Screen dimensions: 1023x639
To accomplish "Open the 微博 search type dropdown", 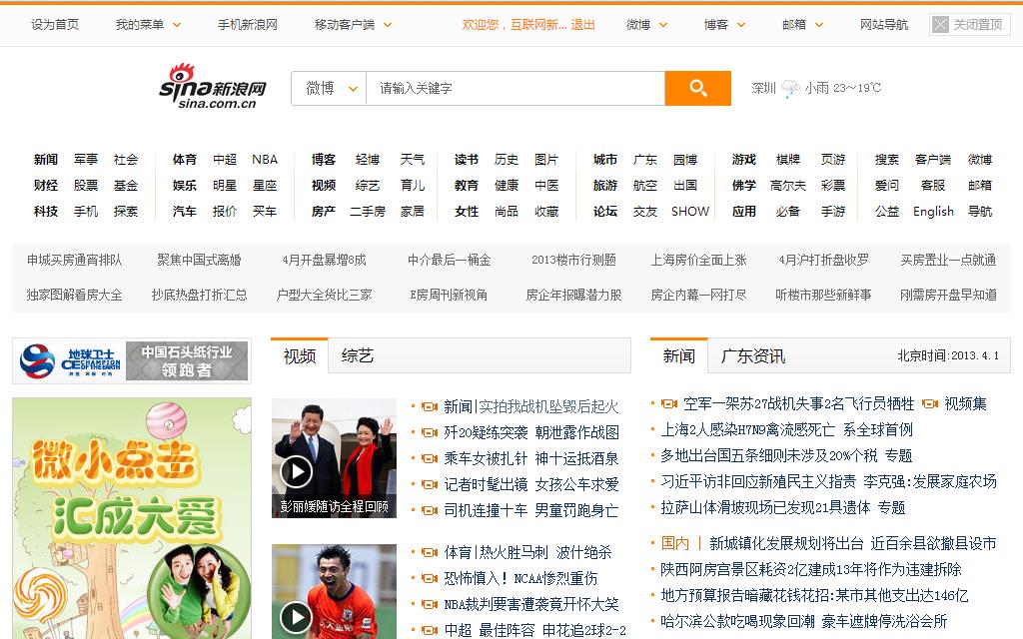I will [x=331, y=88].
